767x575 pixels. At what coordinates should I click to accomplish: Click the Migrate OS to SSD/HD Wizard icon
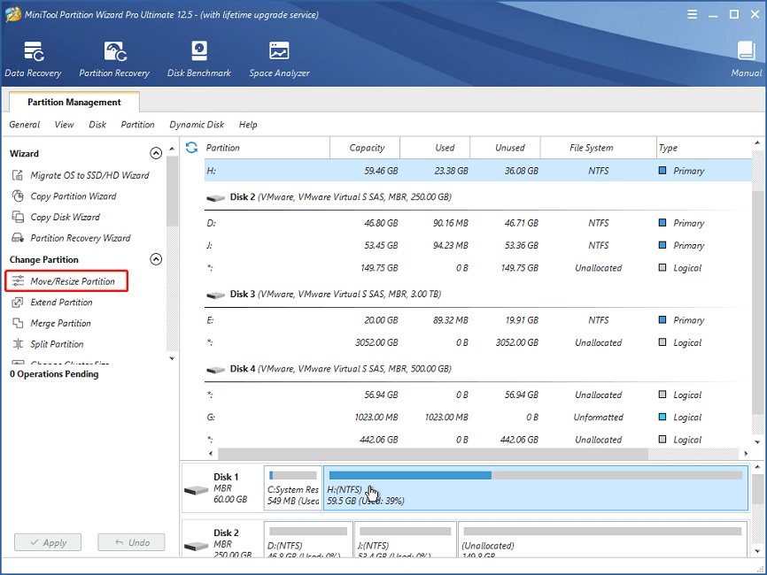18,175
